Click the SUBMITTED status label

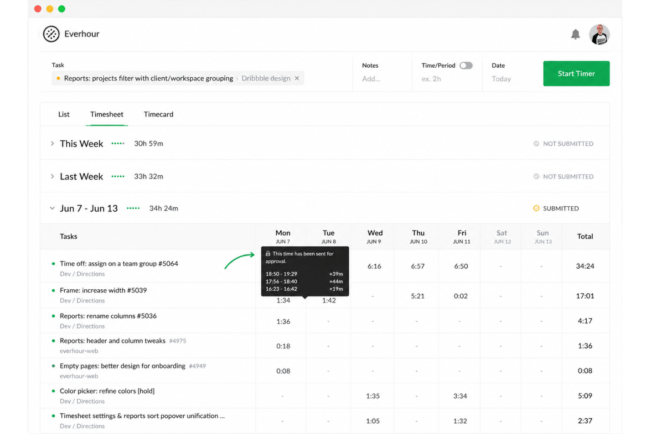click(561, 208)
